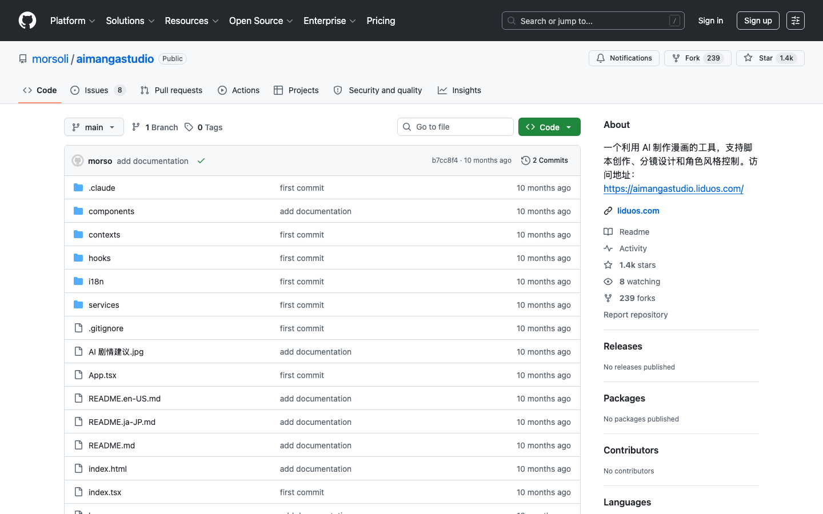Switch to the Insights tab

pyautogui.click(x=460, y=90)
